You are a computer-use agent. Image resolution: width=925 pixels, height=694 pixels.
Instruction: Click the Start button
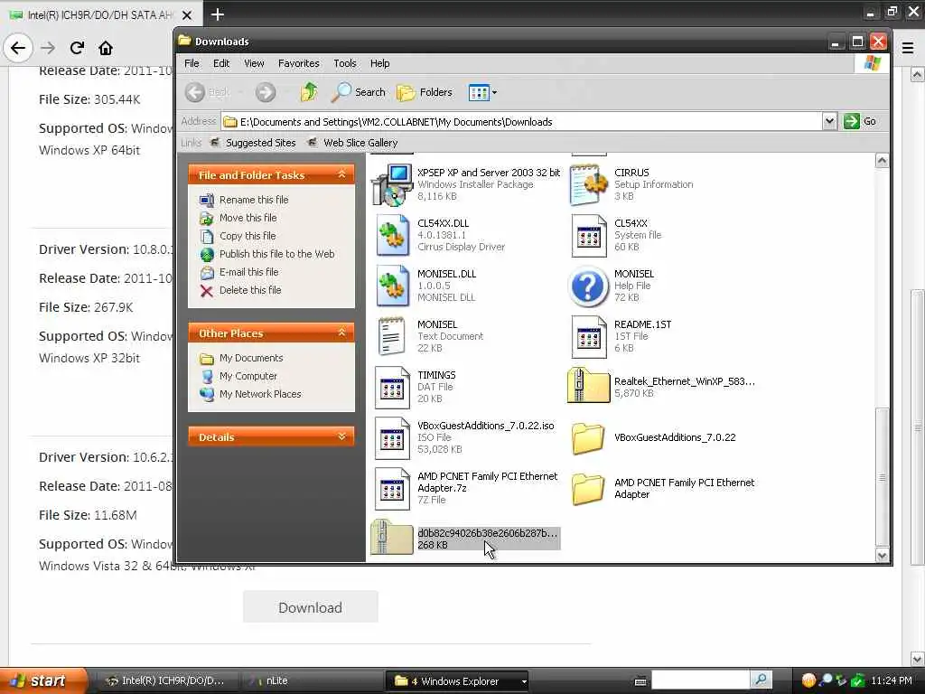[43, 680]
